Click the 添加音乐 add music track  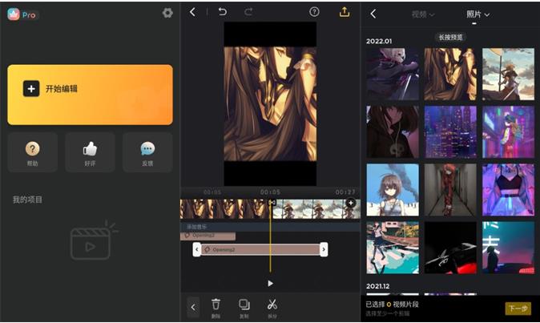[x=270, y=227]
